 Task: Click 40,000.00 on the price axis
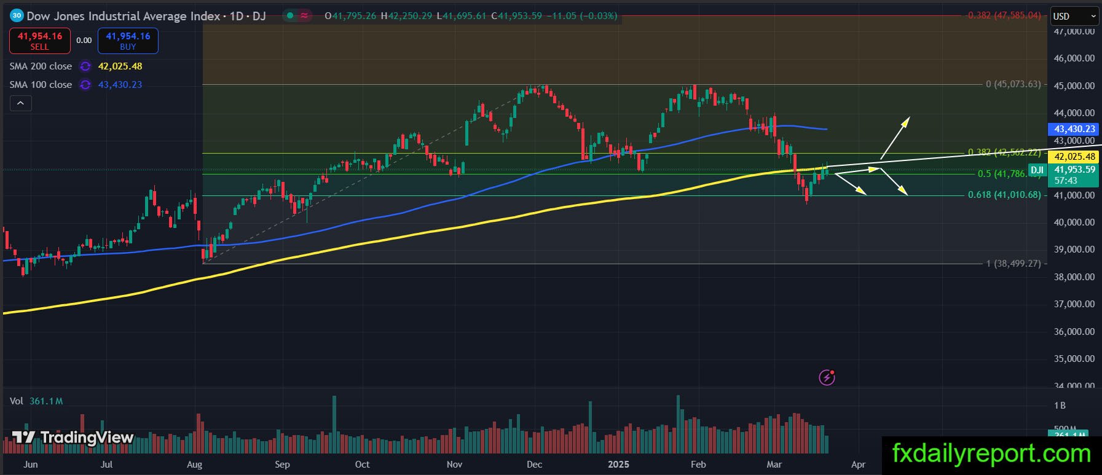click(x=1074, y=222)
